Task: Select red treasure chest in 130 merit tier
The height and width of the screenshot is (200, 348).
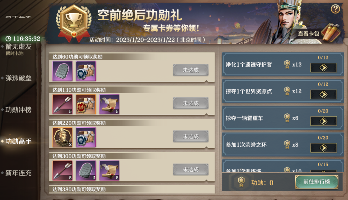Action: pos(86,104)
